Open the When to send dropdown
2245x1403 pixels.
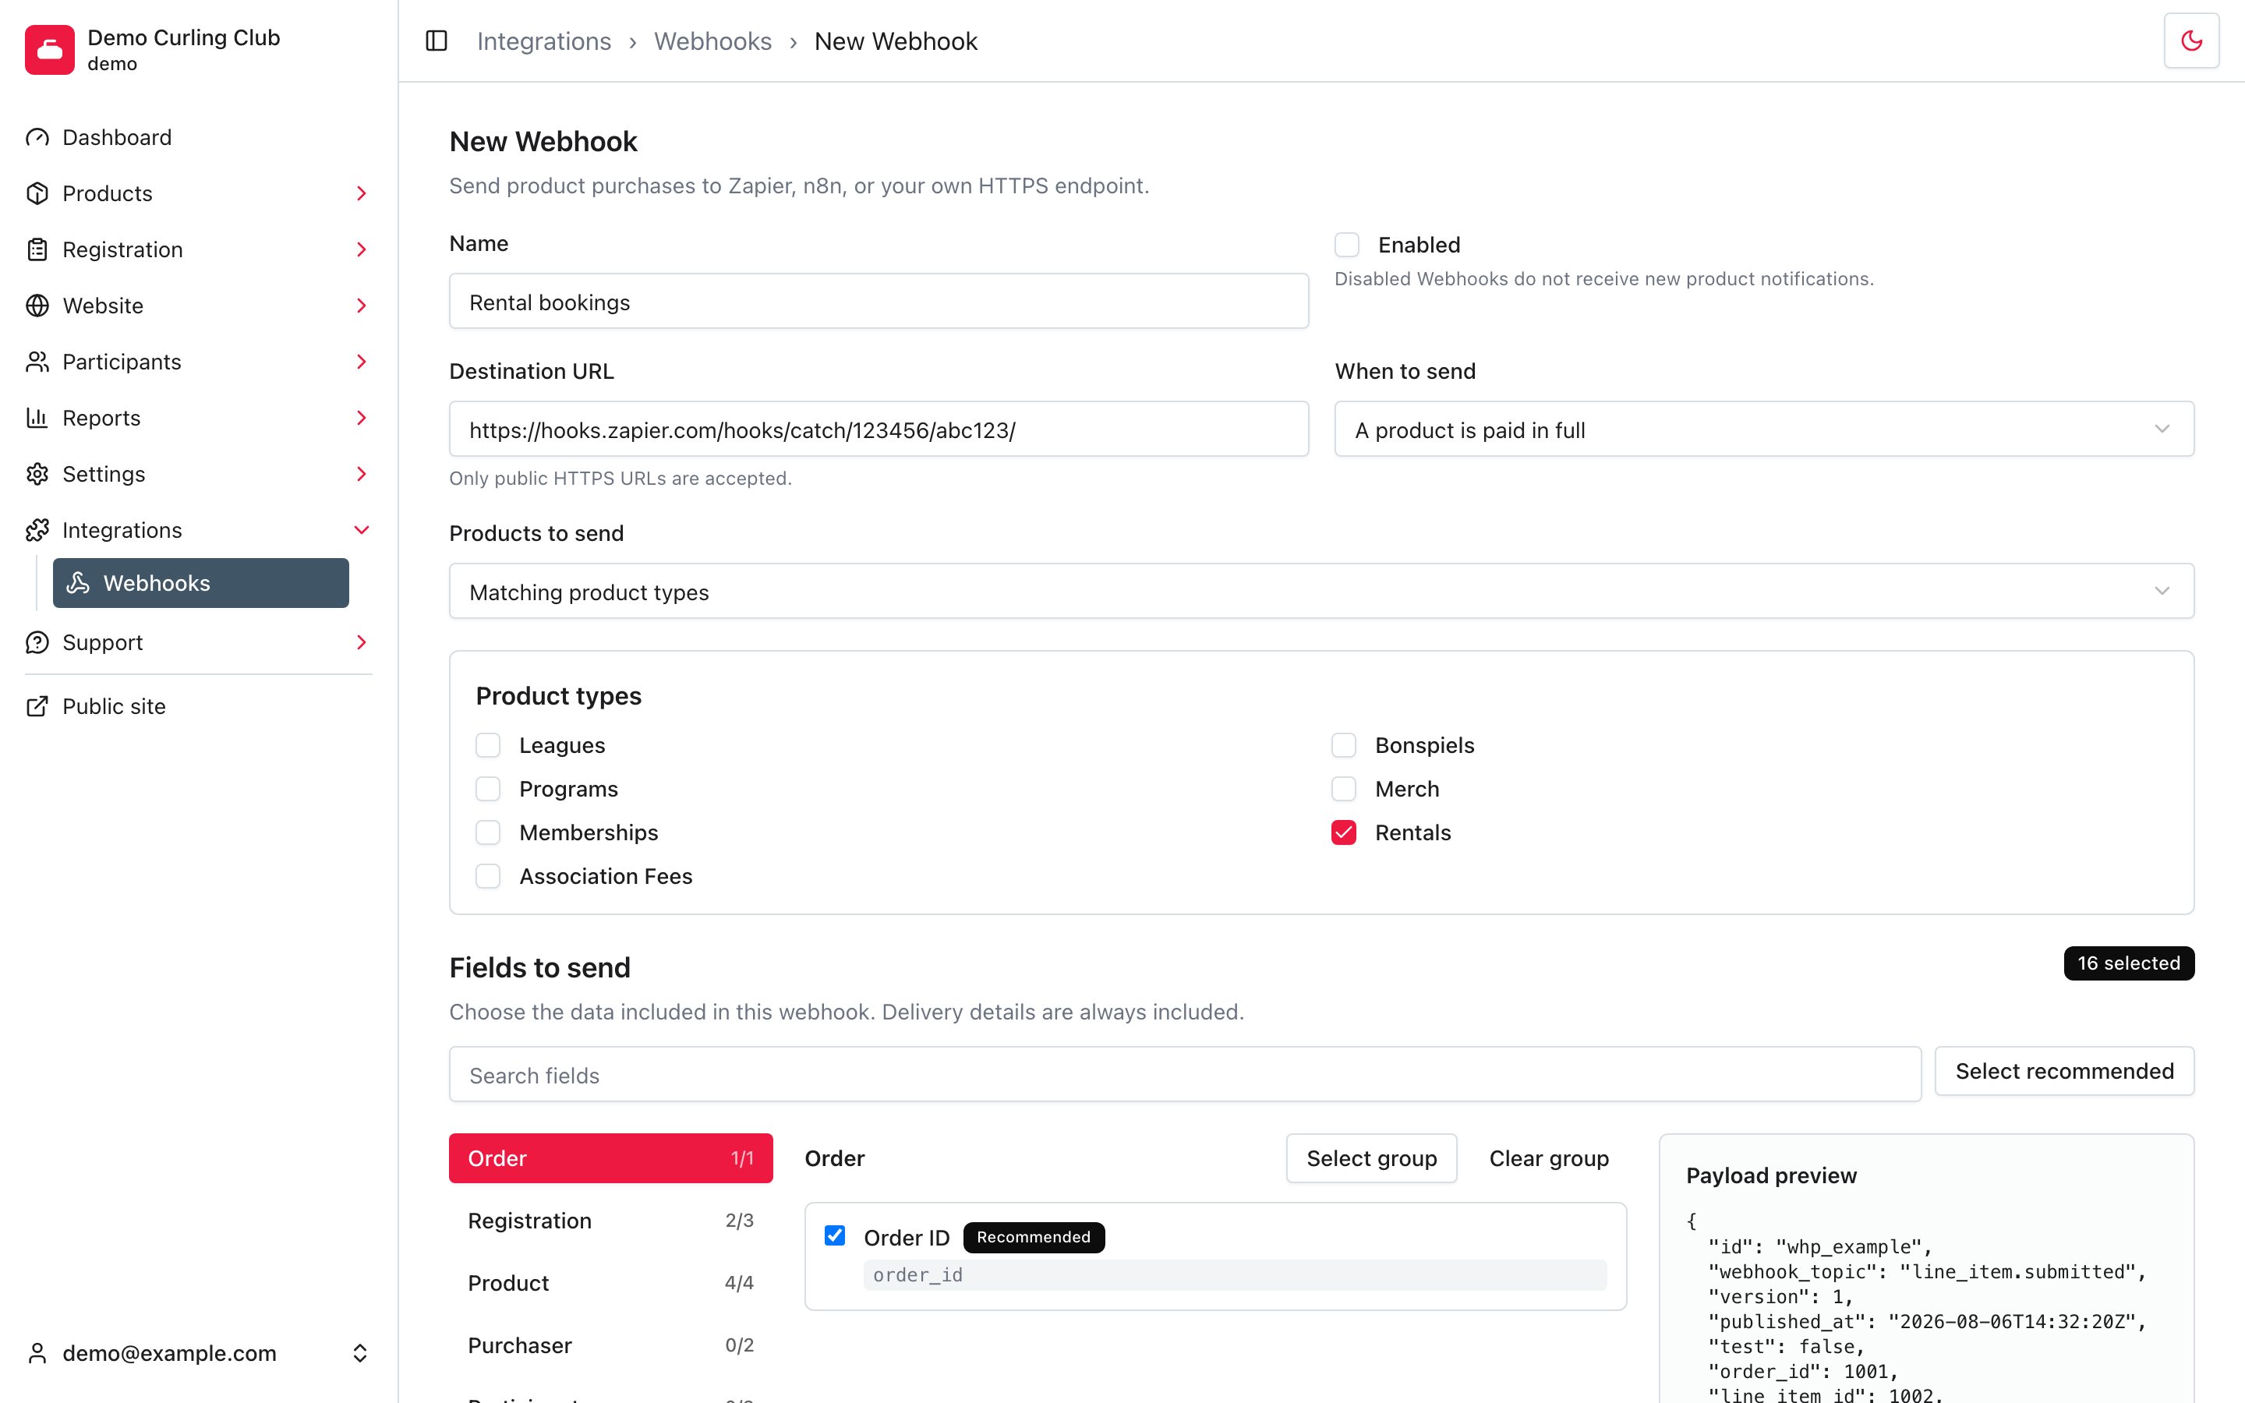tap(1763, 429)
